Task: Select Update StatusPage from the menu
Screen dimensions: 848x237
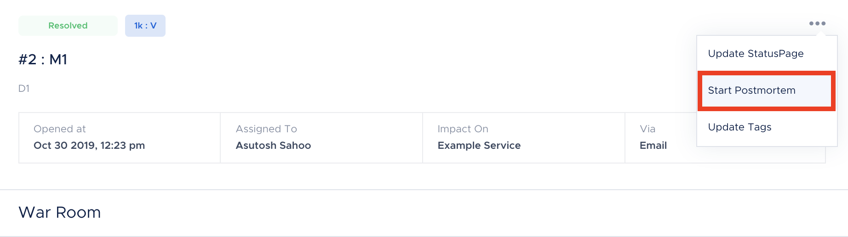Action: (x=756, y=54)
